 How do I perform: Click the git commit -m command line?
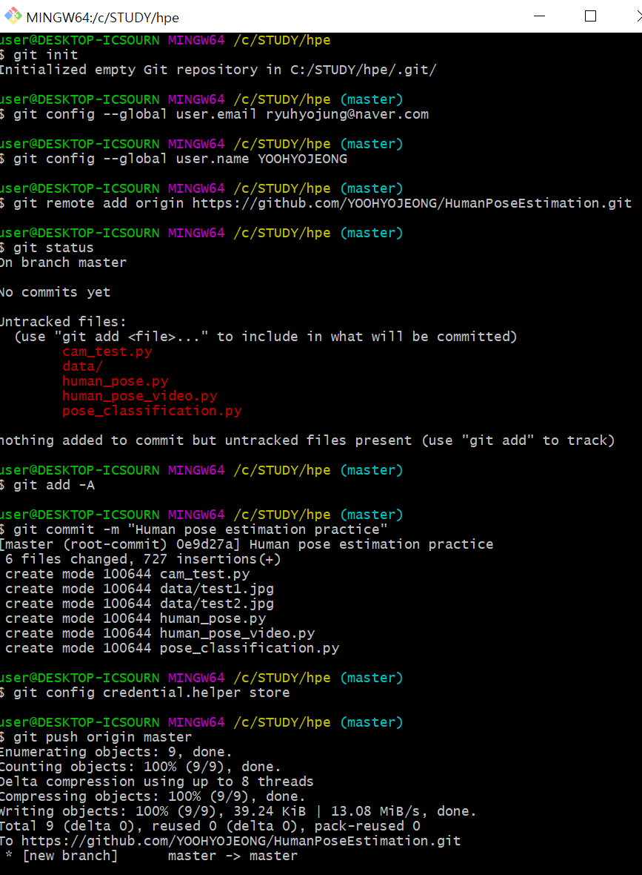(193, 529)
